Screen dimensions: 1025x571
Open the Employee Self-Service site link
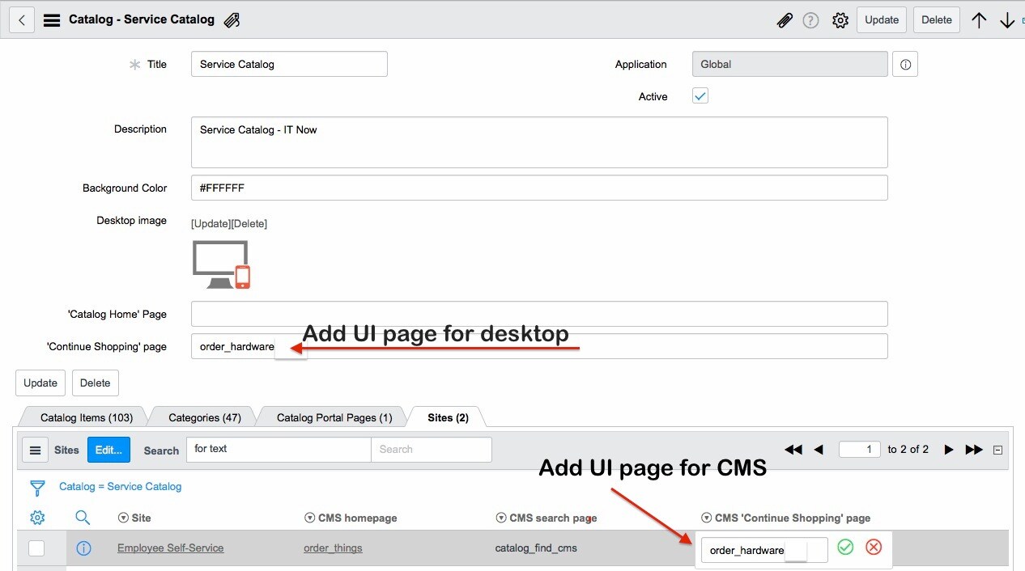(x=171, y=548)
